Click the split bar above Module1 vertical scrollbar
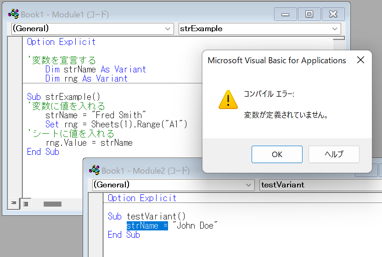 click(339, 38)
